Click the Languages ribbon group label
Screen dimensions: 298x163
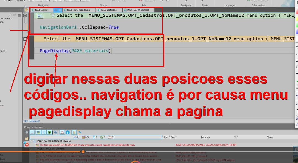[230, 5]
